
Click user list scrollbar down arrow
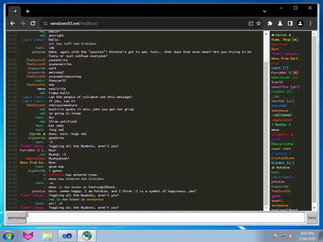(314, 208)
